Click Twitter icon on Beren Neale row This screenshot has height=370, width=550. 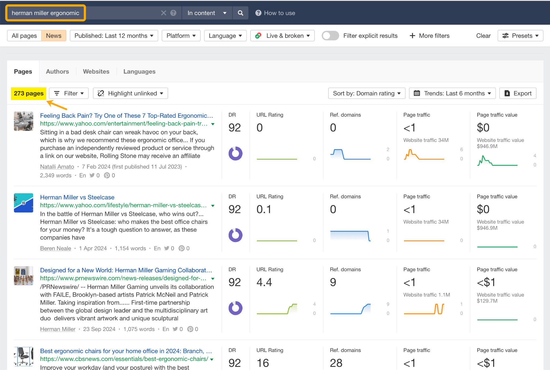pos(167,248)
